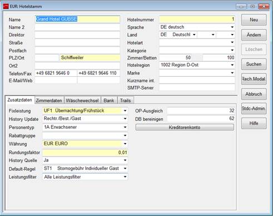The width and height of the screenshot is (273, 216).
Task: Click the Name 2 input field
Action: pos(77,27)
